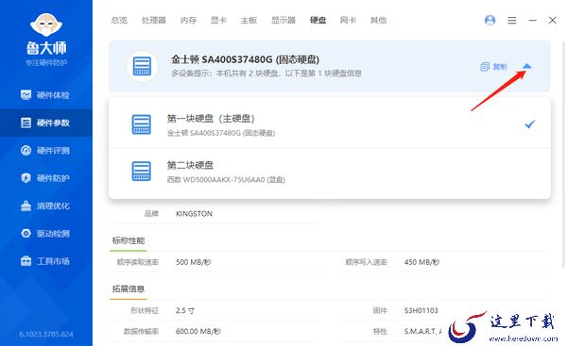Switch to the 内存 tab
This screenshot has height=346, width=567.
pyautogui.click(x=189, y=20)
